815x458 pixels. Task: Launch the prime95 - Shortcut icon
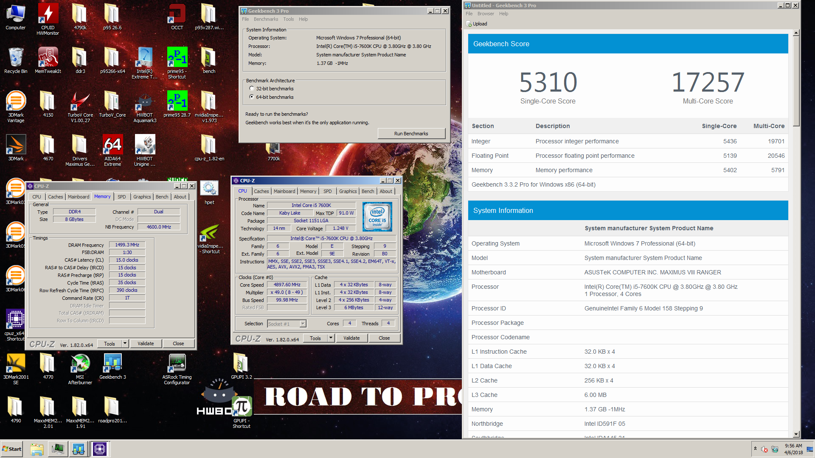[x=177, y=63]
